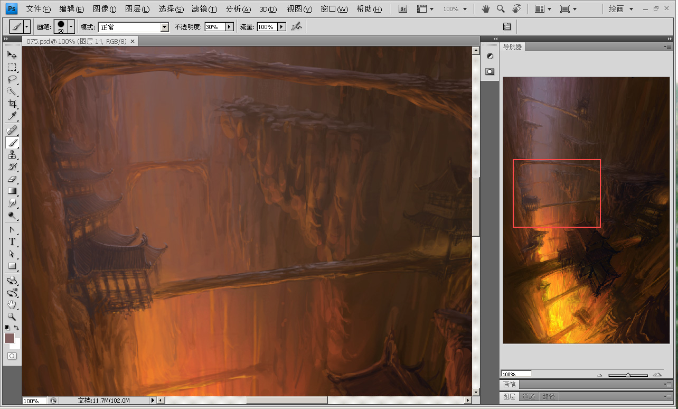Select the Gradient tool
The height and width of the screenshot is (409, 678).
point(12,191)
